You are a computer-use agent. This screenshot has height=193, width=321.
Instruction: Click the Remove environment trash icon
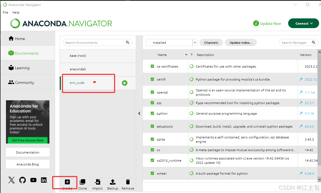coord(128,182)
